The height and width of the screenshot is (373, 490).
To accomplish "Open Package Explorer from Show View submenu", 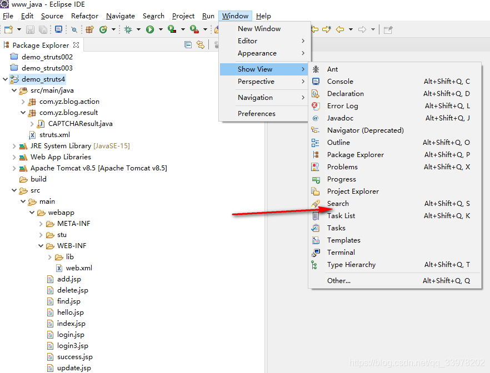I will pos(394,155).
